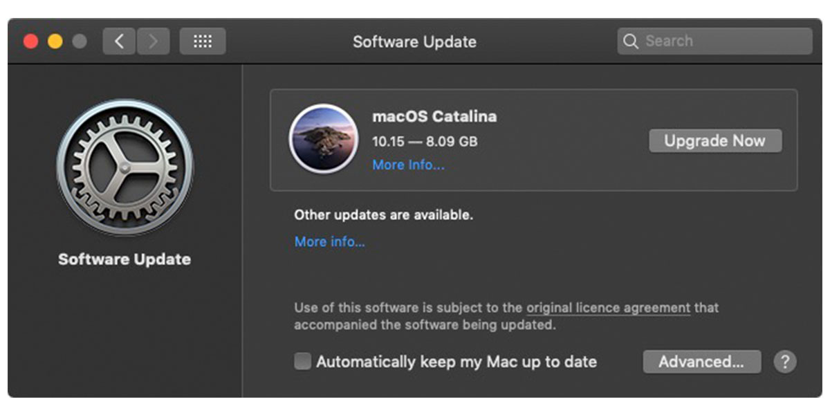Open the original licence agreement link
This screenshot has height=415, width=830.
[x=609, y=307]
